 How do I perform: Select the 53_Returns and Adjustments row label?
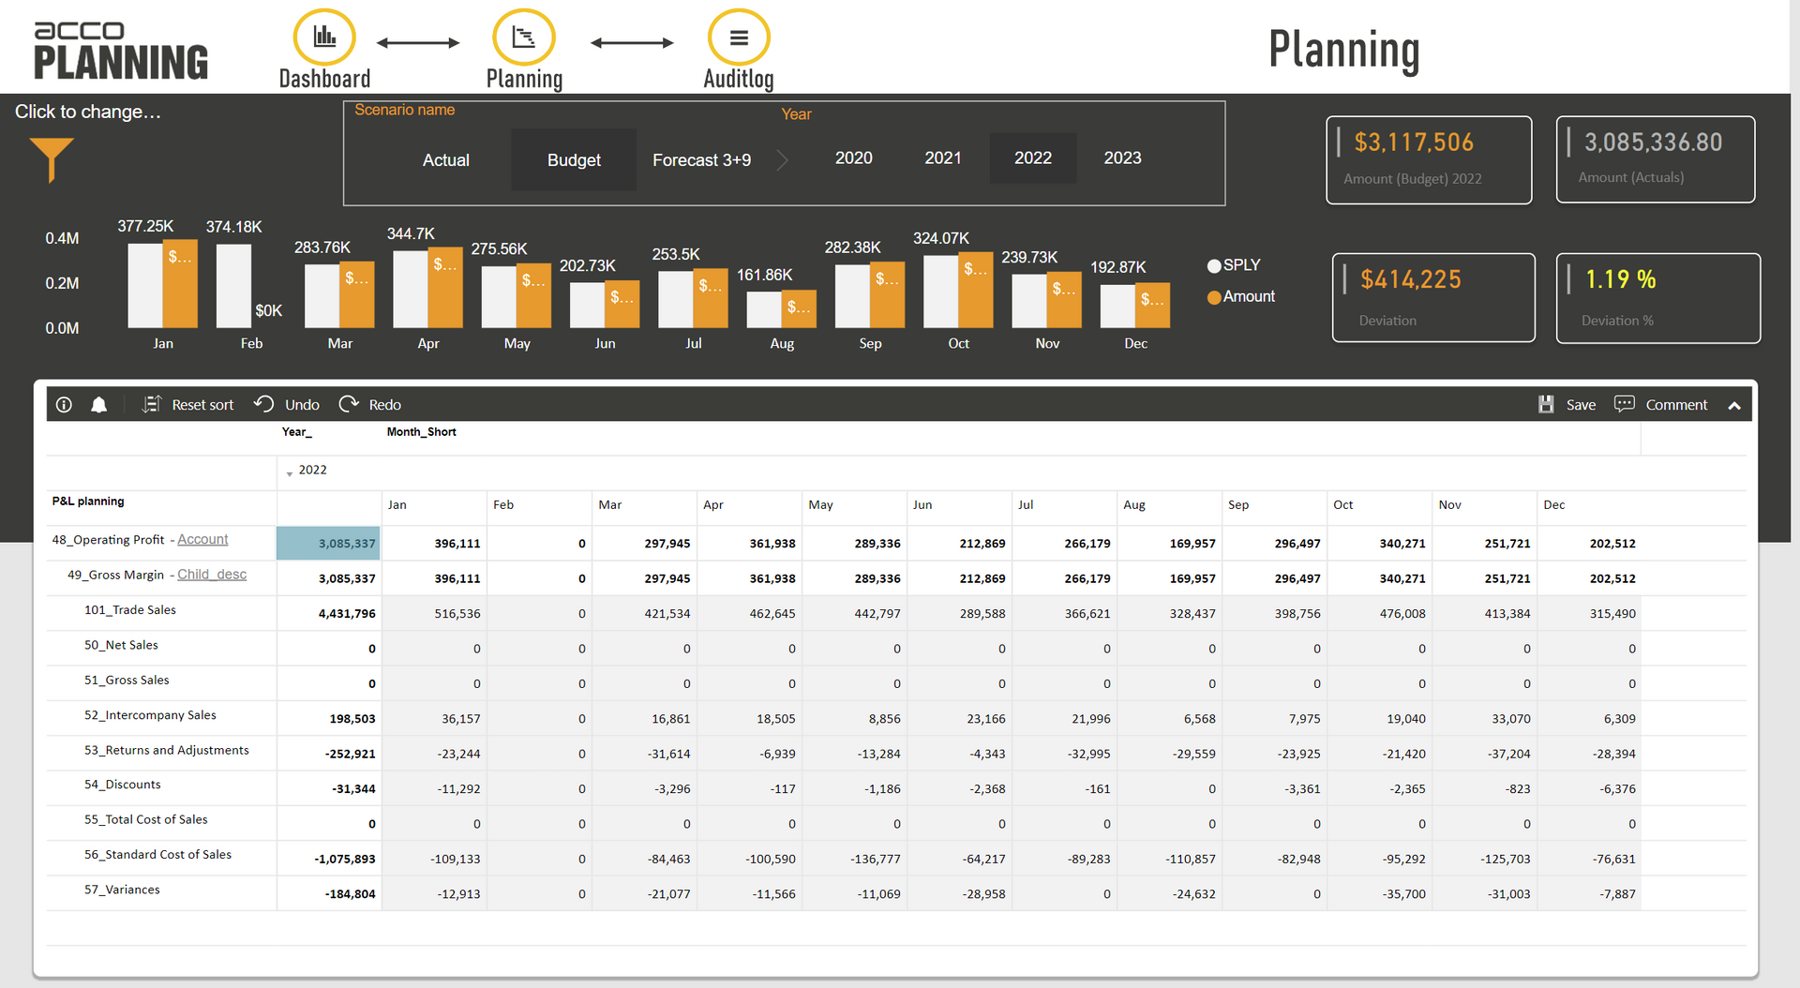167,751
